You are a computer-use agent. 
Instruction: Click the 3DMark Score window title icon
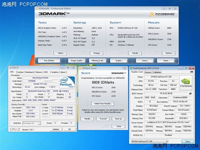pos(80,68)
